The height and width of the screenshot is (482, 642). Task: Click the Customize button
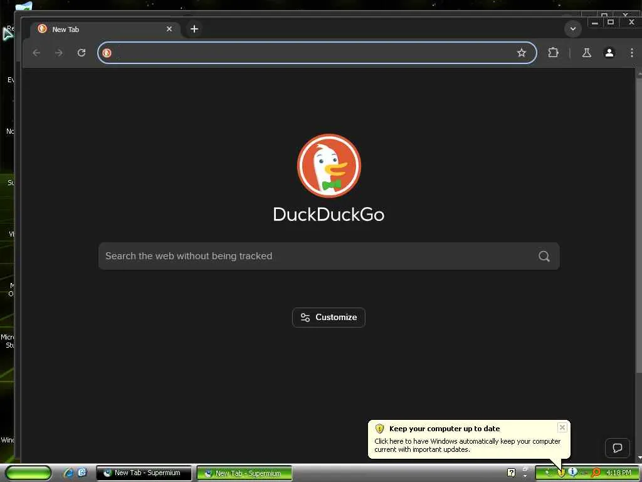[x=329, y=317]
